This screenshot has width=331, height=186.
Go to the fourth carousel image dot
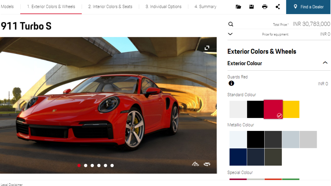coord(99,165)
